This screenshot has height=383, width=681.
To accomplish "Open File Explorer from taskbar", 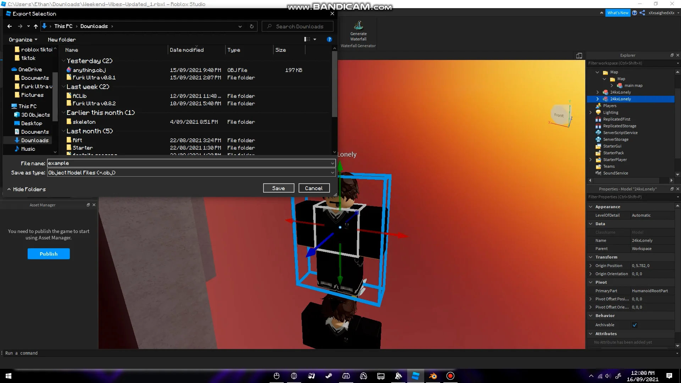I will (x=381, y=376).
